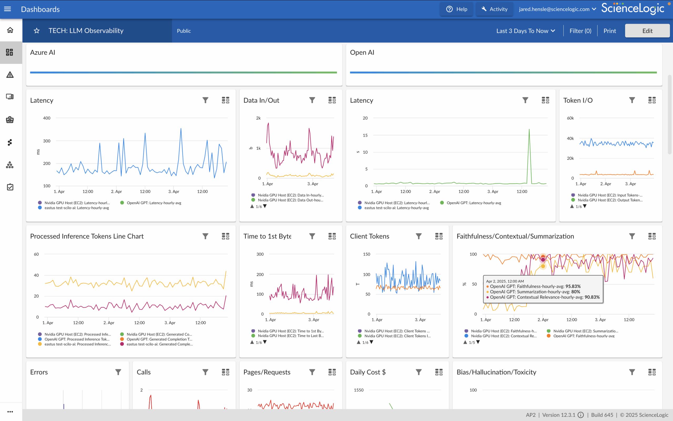This screenshot has width=673, height=421.
Task: Open the Filter (0) menu
Action: (x=580, y=31)
